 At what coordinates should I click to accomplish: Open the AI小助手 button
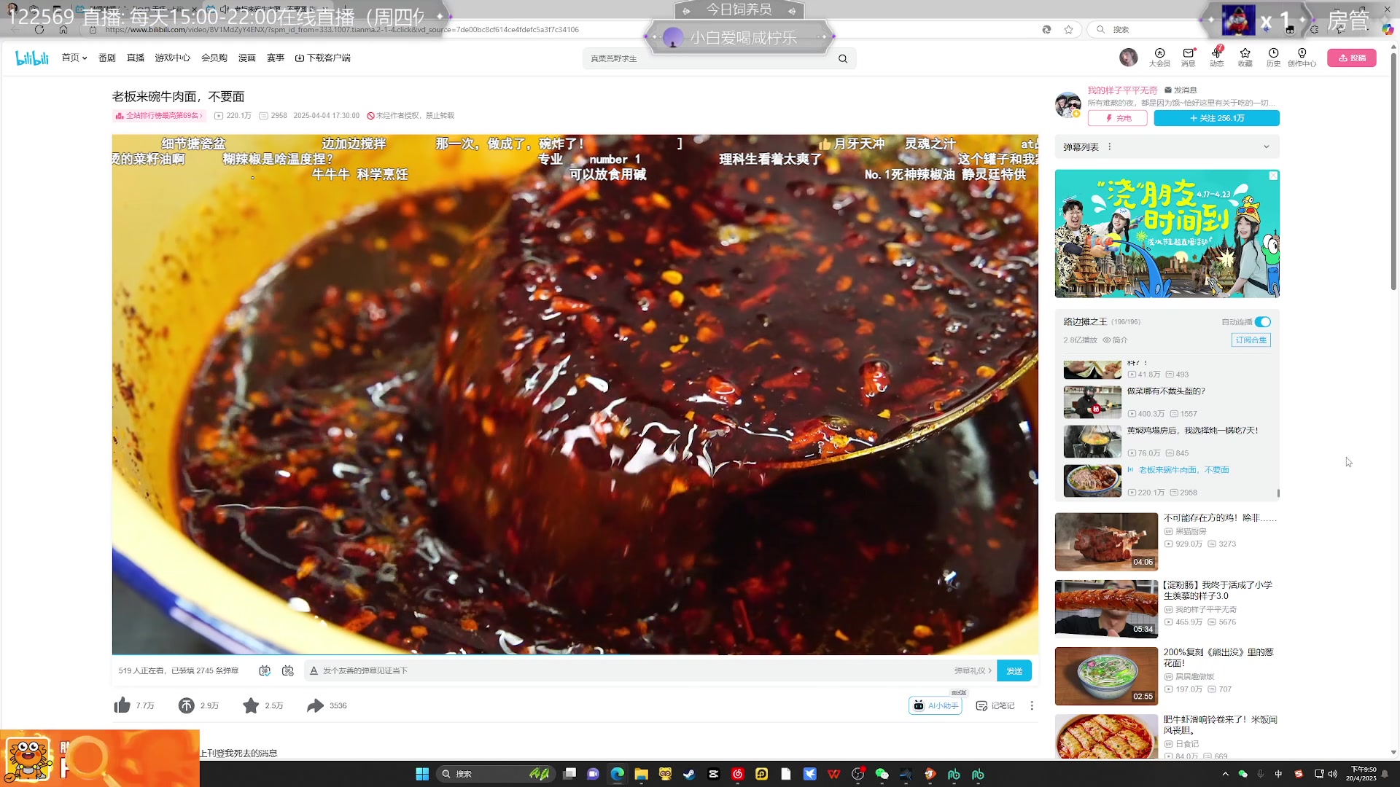point(936,705)
